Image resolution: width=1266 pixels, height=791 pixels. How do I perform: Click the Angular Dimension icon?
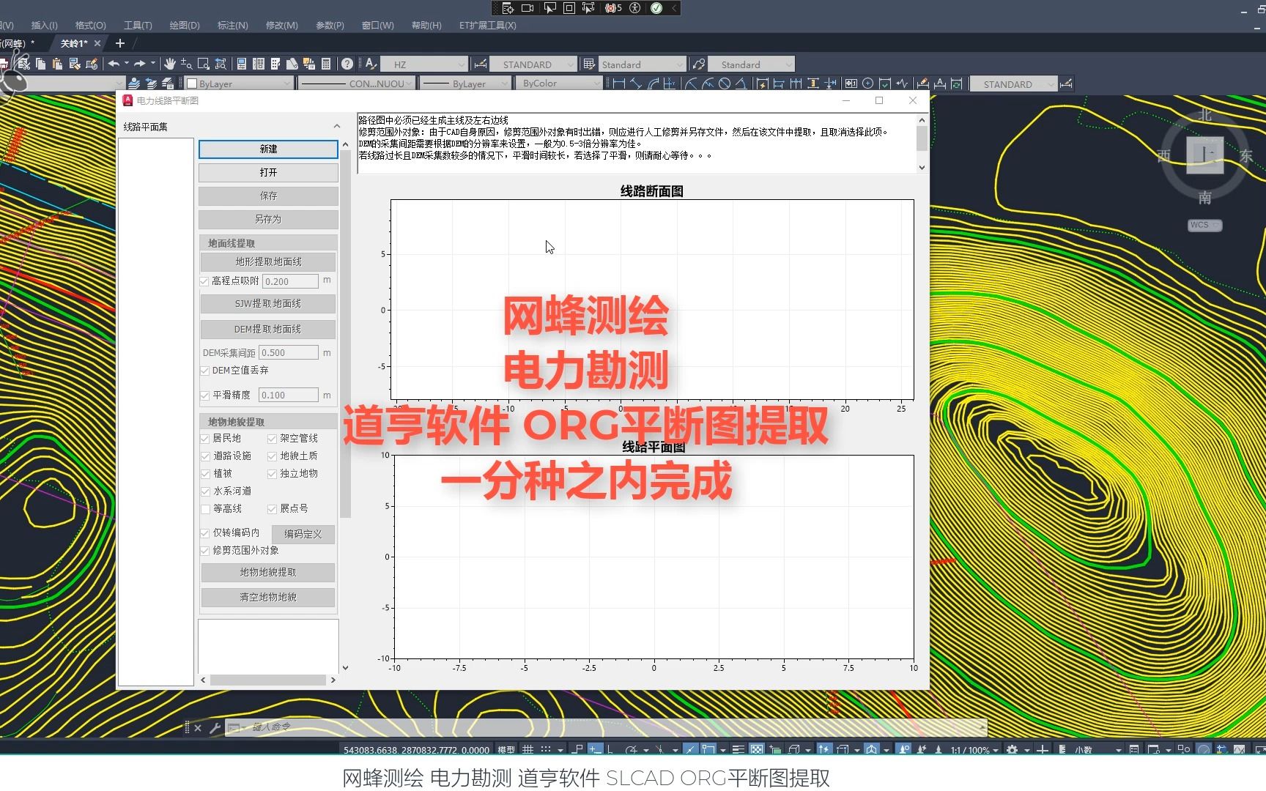point(741,83)
